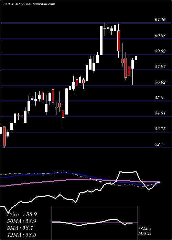Click the Live MACD inset chart box
172x240 pixels.
coord(95,223)
